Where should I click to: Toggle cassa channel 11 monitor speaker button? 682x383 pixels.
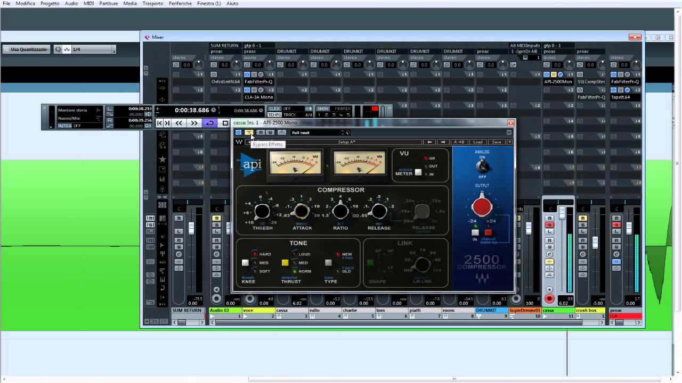(x=549, y=290)
